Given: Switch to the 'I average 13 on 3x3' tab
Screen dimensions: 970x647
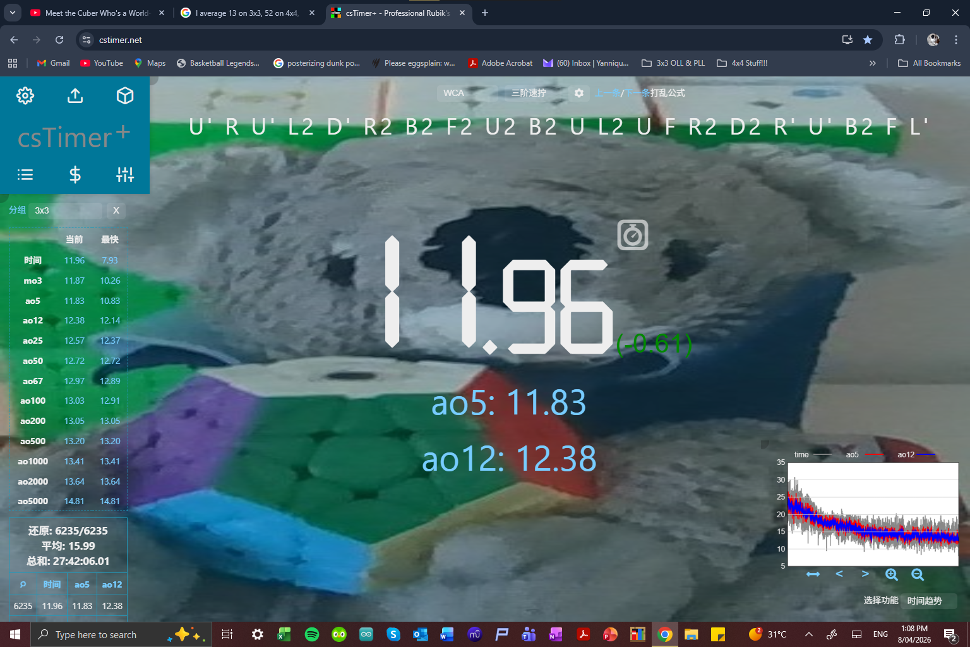Looking at the screenshot, I should (248, 13).
